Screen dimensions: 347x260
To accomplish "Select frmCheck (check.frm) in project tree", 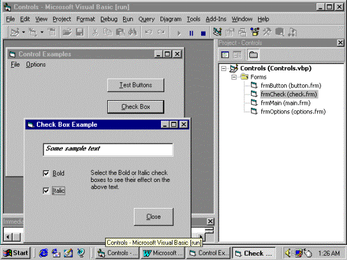I will click(289, 94).
